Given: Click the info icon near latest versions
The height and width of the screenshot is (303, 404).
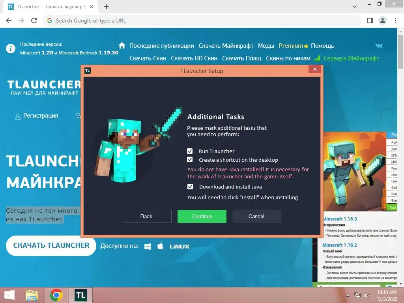Looking at the screenshot, I should pyautogui.click(x=11, y=48).
